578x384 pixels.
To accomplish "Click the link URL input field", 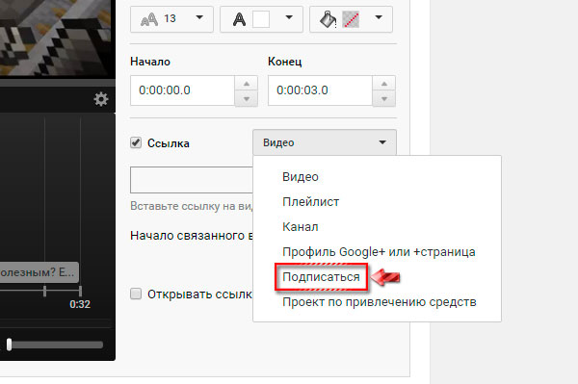I will (x=192, y=180).
